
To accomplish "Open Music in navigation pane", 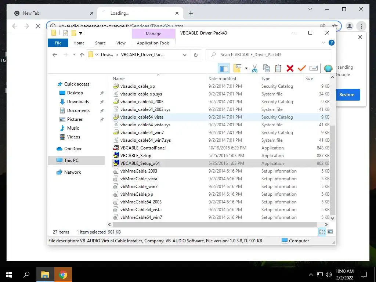I will point(73,128).
